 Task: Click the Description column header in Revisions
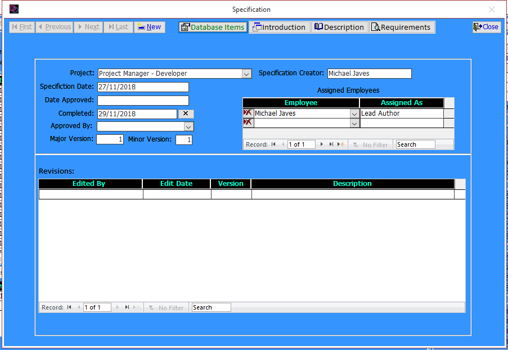pos(353,184)
